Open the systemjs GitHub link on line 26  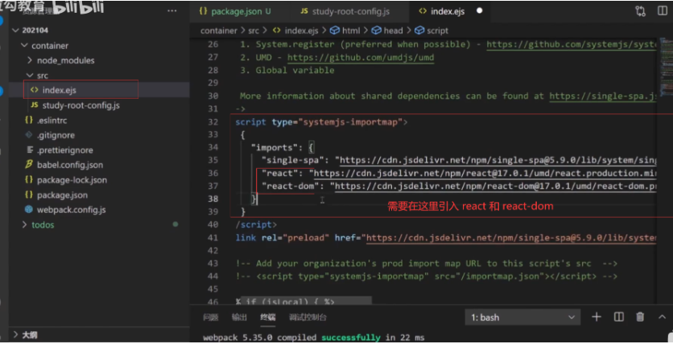[x=572, y=44]
